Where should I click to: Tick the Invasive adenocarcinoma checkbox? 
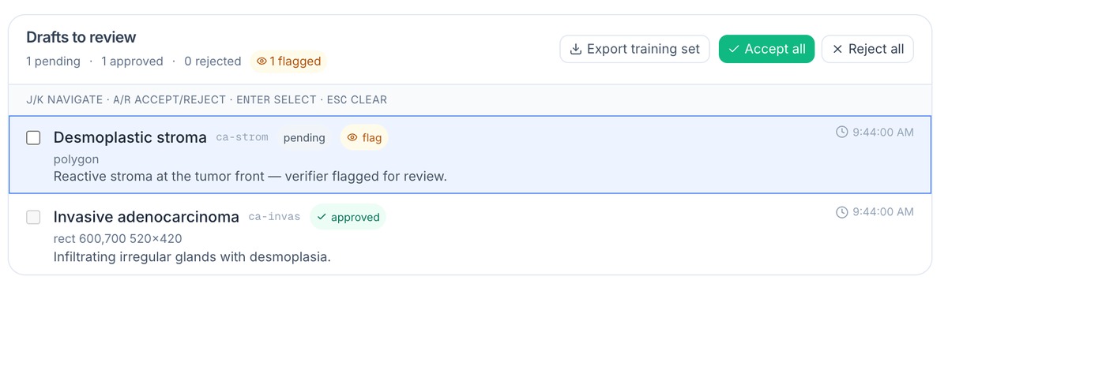[33, 217]
